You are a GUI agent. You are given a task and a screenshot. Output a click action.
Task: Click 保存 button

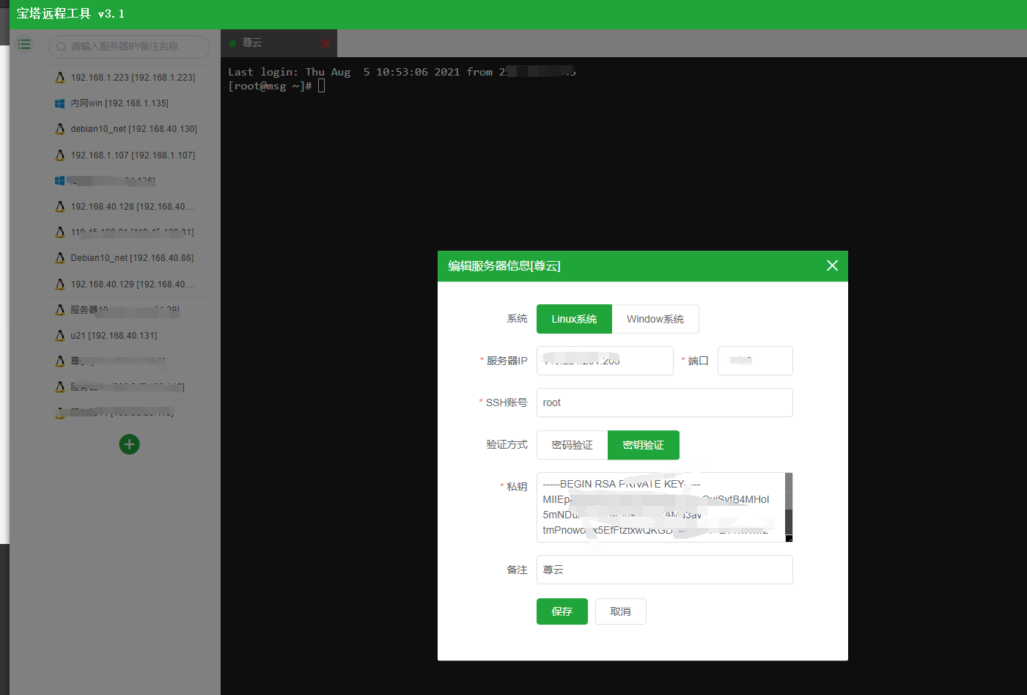(562, 611)
